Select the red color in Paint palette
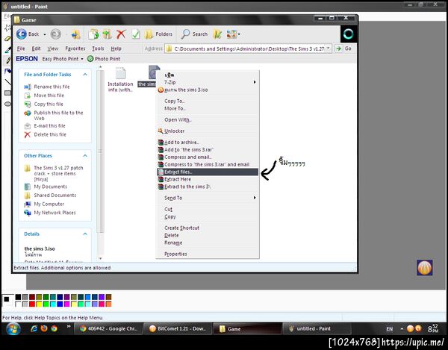448x350 pixels. 32,304
